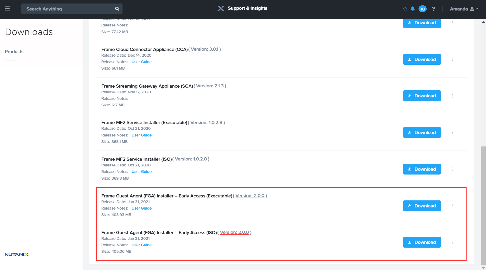Click Release Date Dec 14, 2020
The width and height of the screenshot is (486, 270).
point(126,55)
